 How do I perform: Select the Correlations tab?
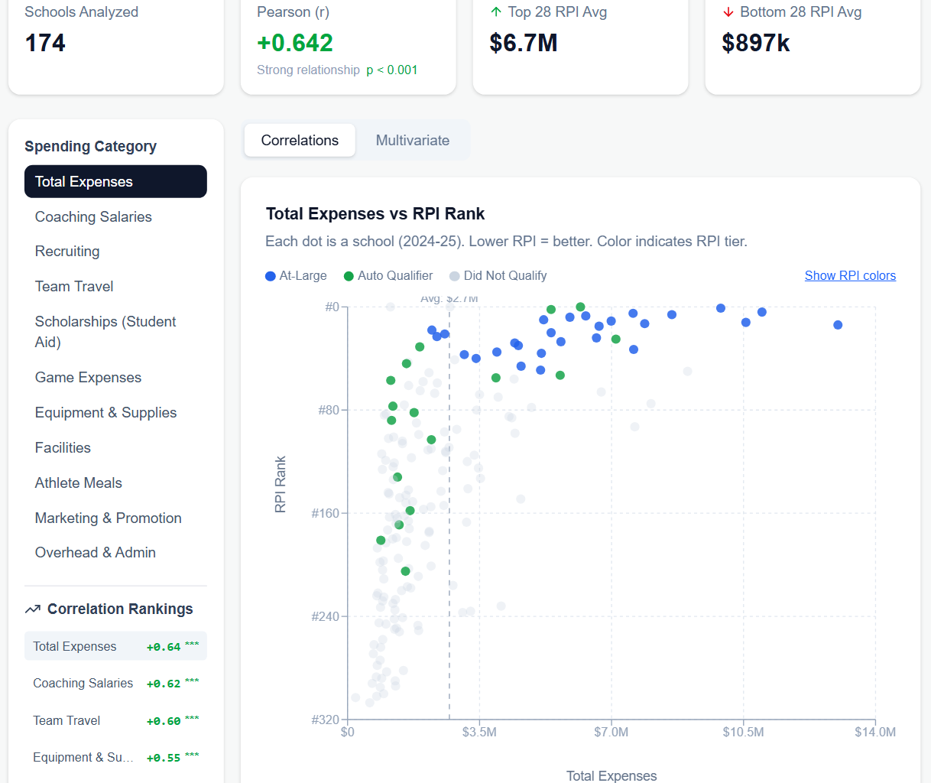coord(300,141)
